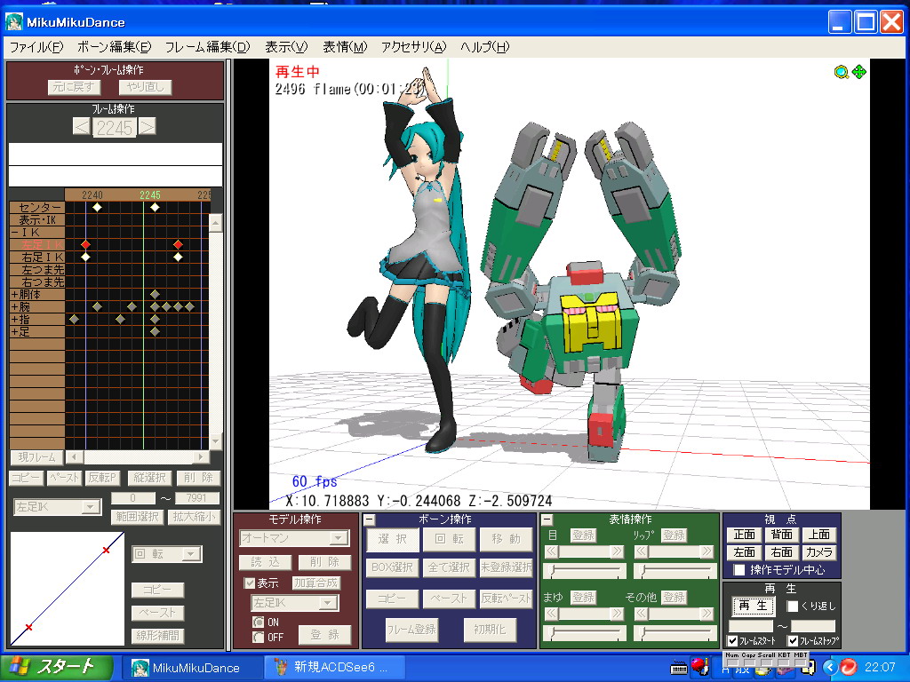The image size is (910, 682).
Task: Click the 正面 front view button
Action: (x=745, y=534)
